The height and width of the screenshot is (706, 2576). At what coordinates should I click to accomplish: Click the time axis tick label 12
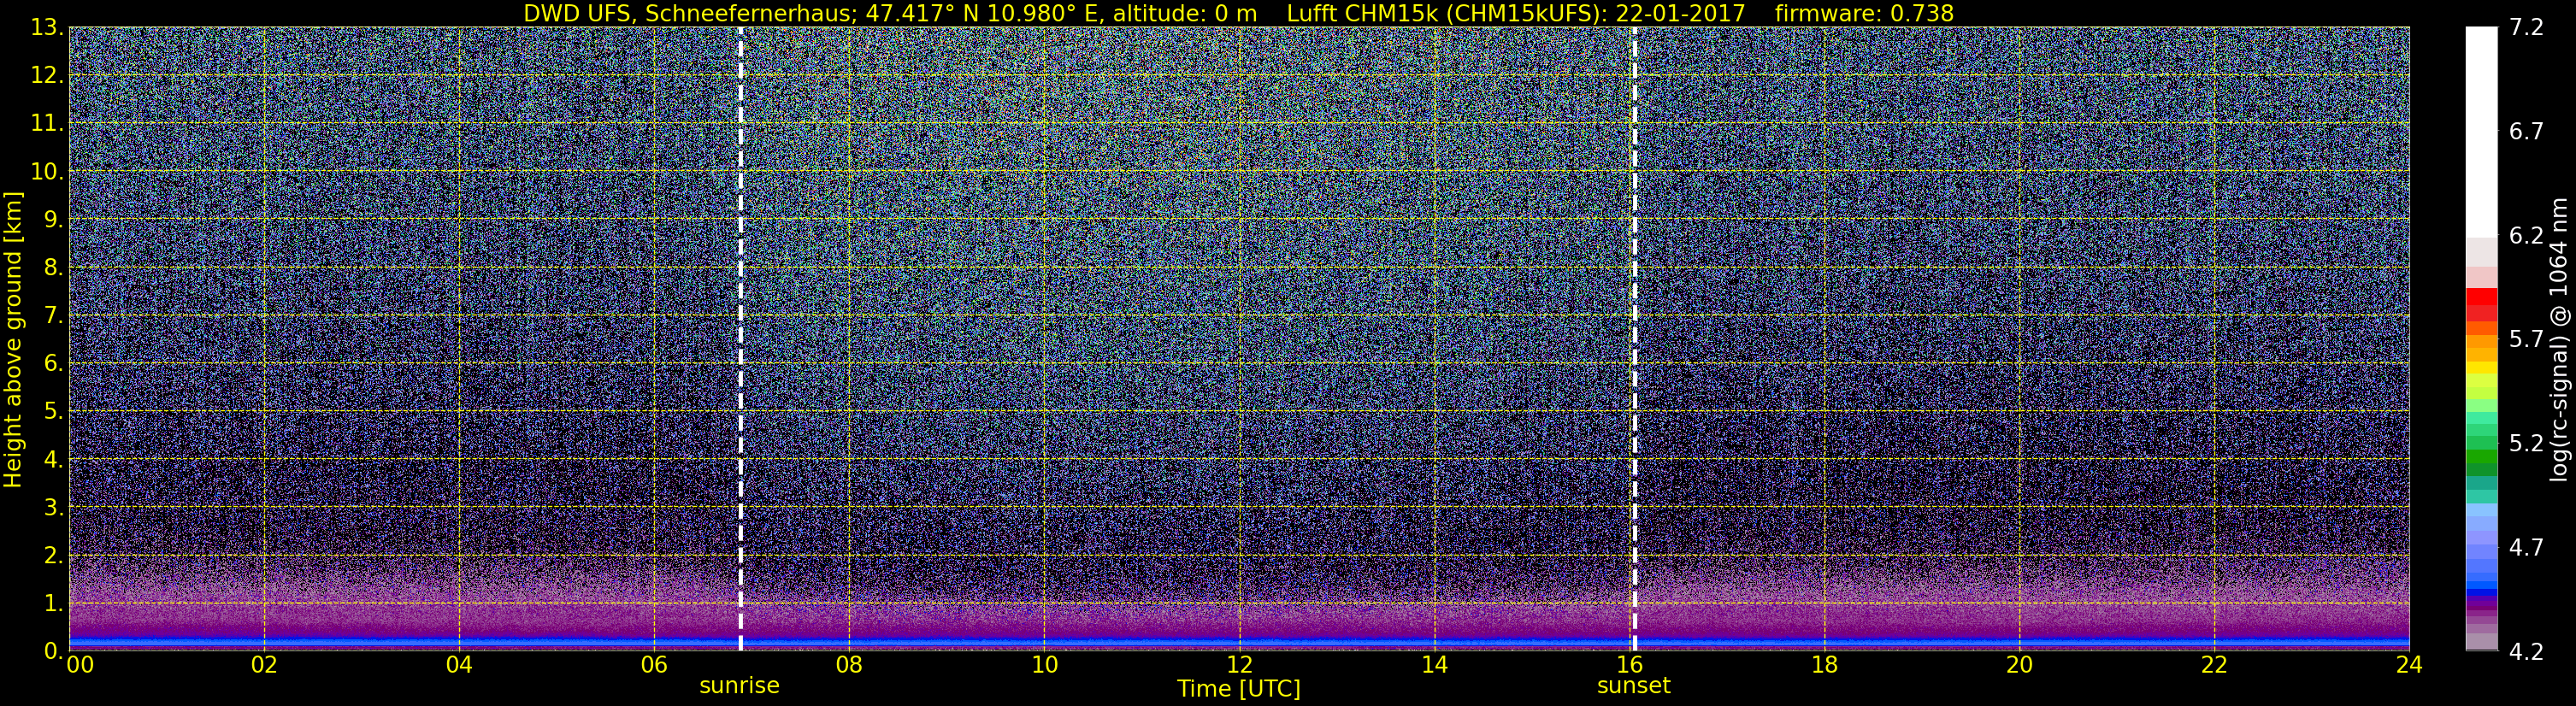(x=1238, y=665)
